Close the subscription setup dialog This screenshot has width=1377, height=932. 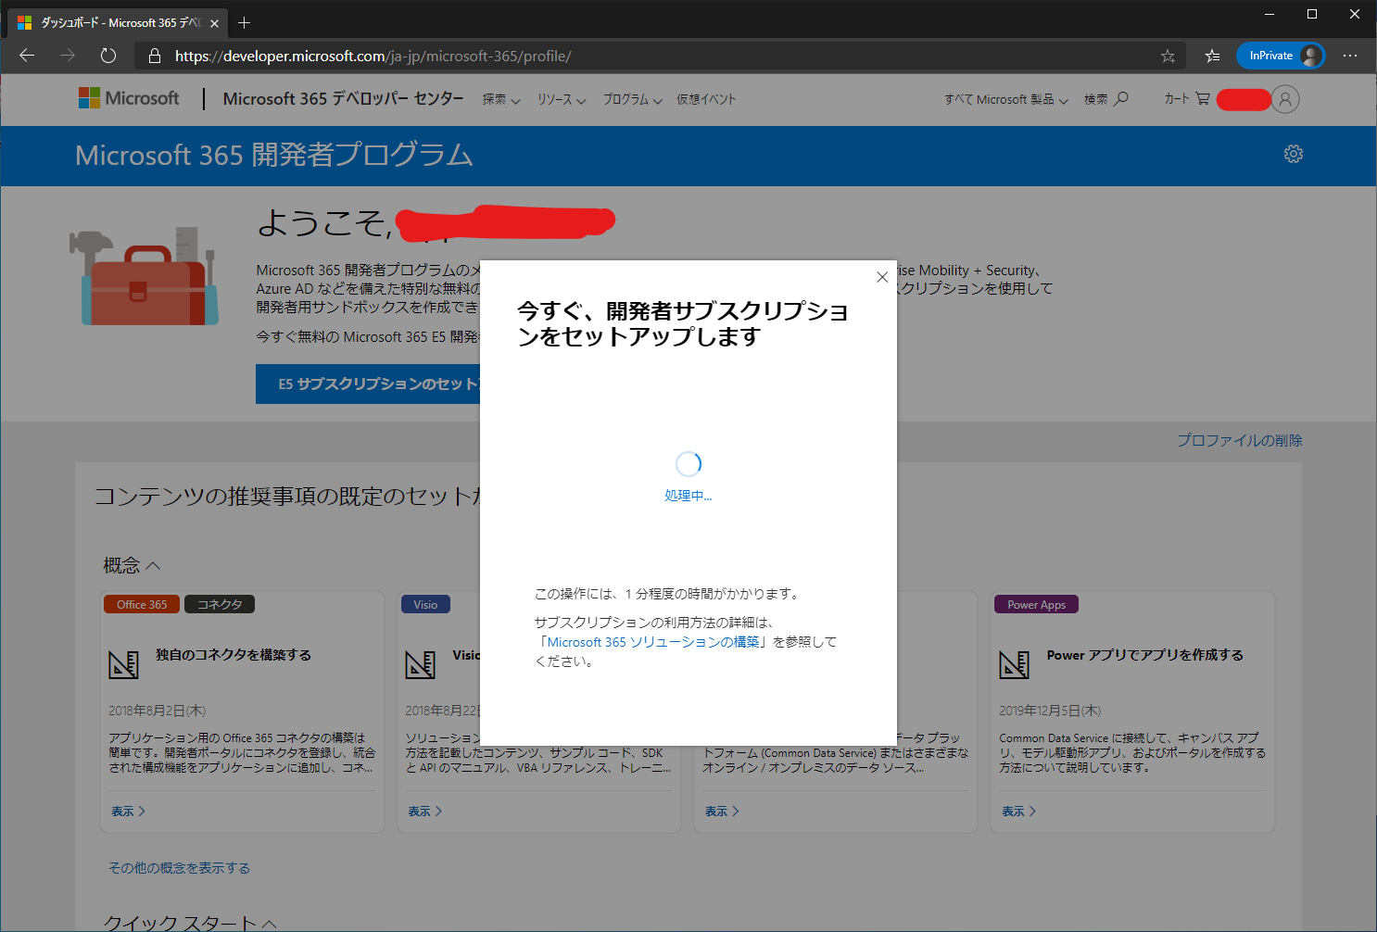pos(882,277)
